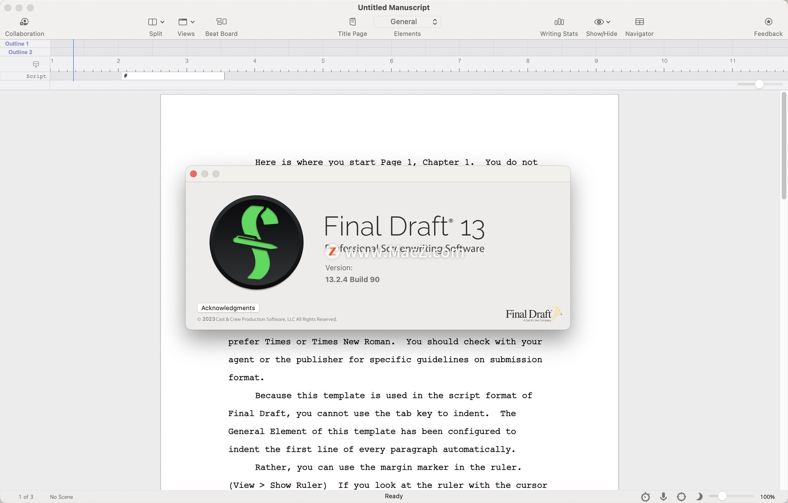The image size is (788, 503).
Task: Click the microphone dictation icon
Action: (663, 497)
